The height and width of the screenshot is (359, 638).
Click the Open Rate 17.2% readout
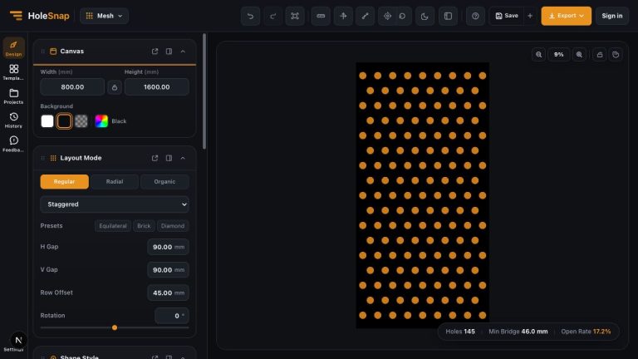[586, 332]
